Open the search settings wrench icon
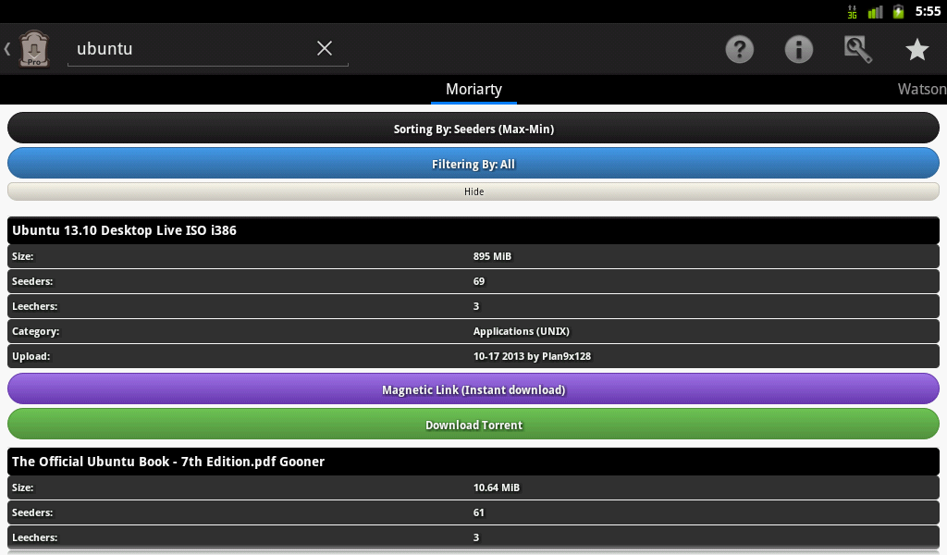947x555 pixels. pyautogui.click(x=858, y=50)
